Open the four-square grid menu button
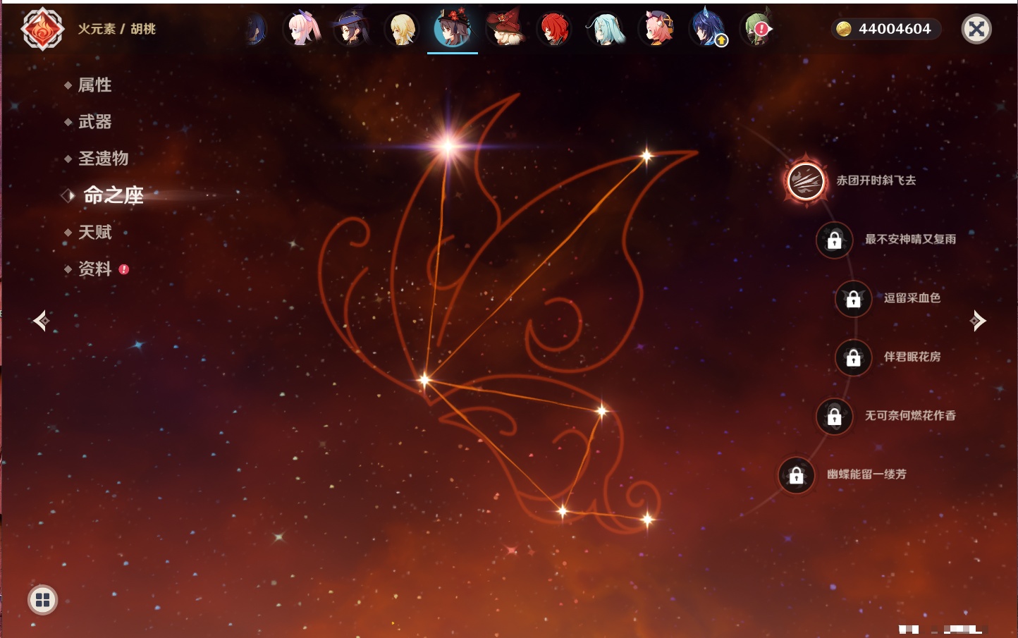 pyautogui.click(x=42, y=600)
